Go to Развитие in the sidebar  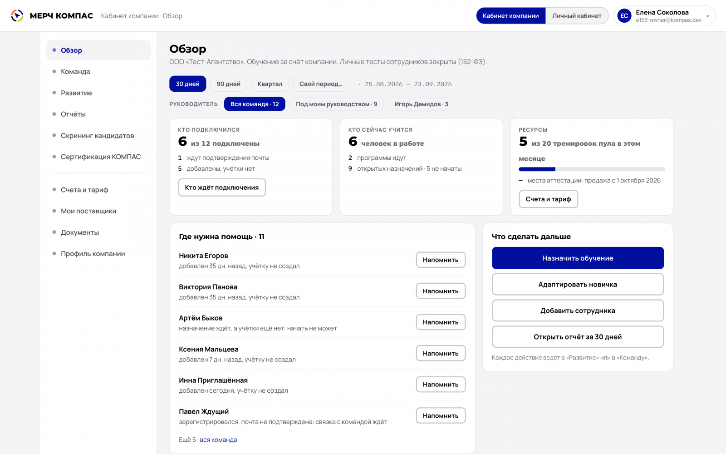(98, 93)
